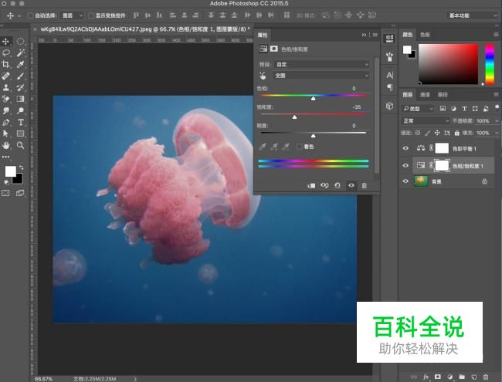The image size is (502, 382).
Task: Switch to the 色板 Swatches tab
Action: [426, 35]
